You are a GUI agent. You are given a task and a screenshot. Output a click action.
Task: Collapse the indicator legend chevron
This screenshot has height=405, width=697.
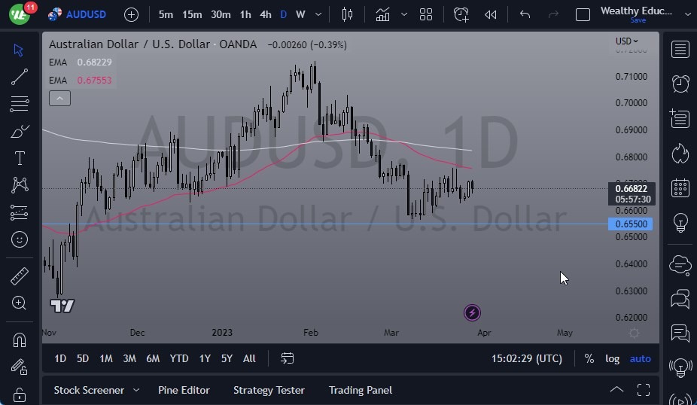(x=59, y=98)
